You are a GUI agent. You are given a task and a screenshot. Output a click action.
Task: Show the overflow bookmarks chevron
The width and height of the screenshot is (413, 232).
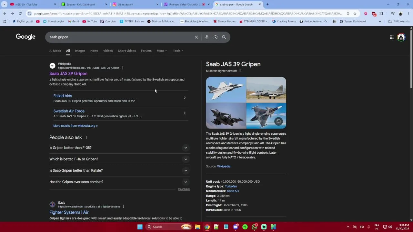coord(380,22)
